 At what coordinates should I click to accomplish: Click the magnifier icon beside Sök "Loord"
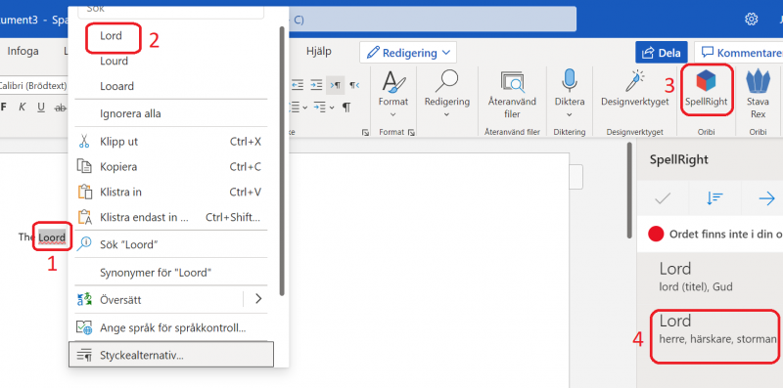pyautogui.click(x=84, y=244)
